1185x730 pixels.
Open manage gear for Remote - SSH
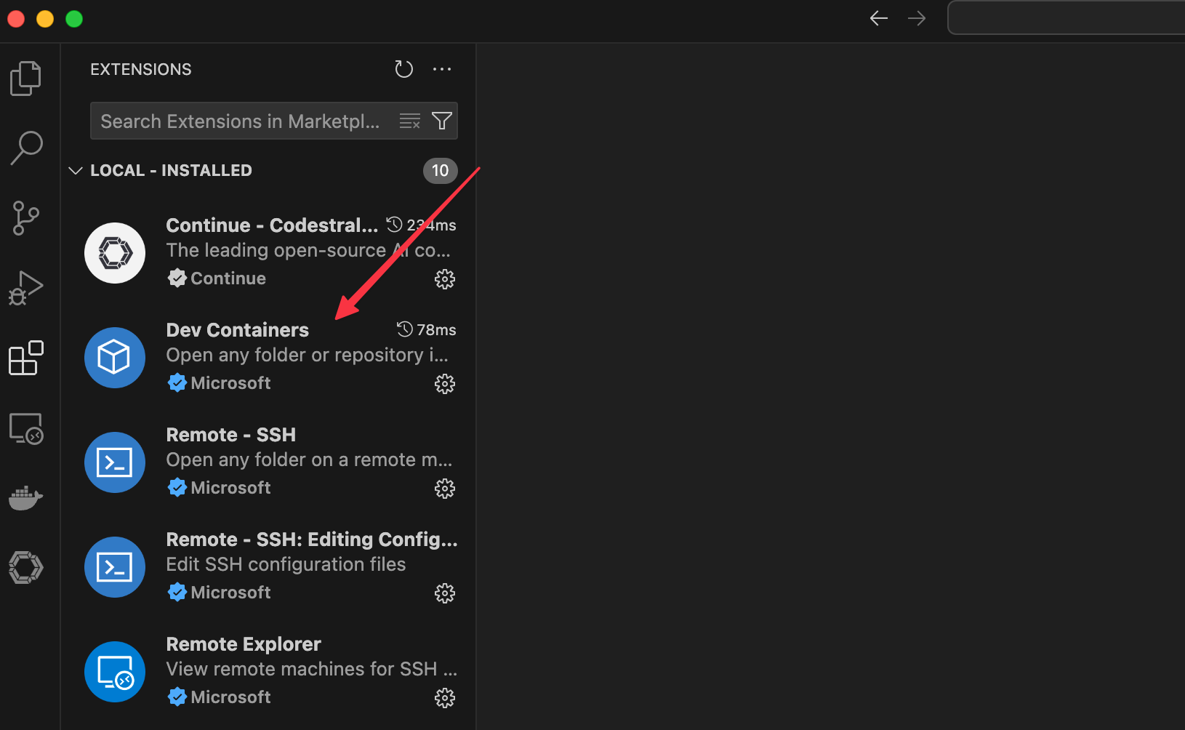coord(445,489)
